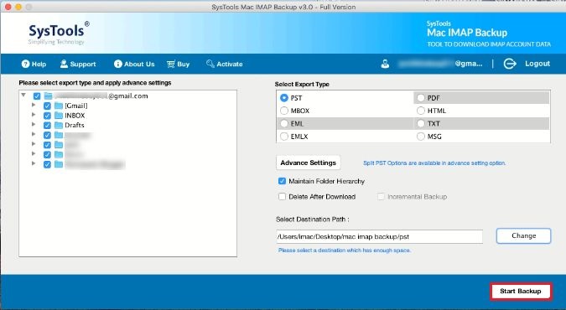The width and height of the screenshot is (566, 310).
Task: Select the MSG export type
Action: (x=421, y=137)
